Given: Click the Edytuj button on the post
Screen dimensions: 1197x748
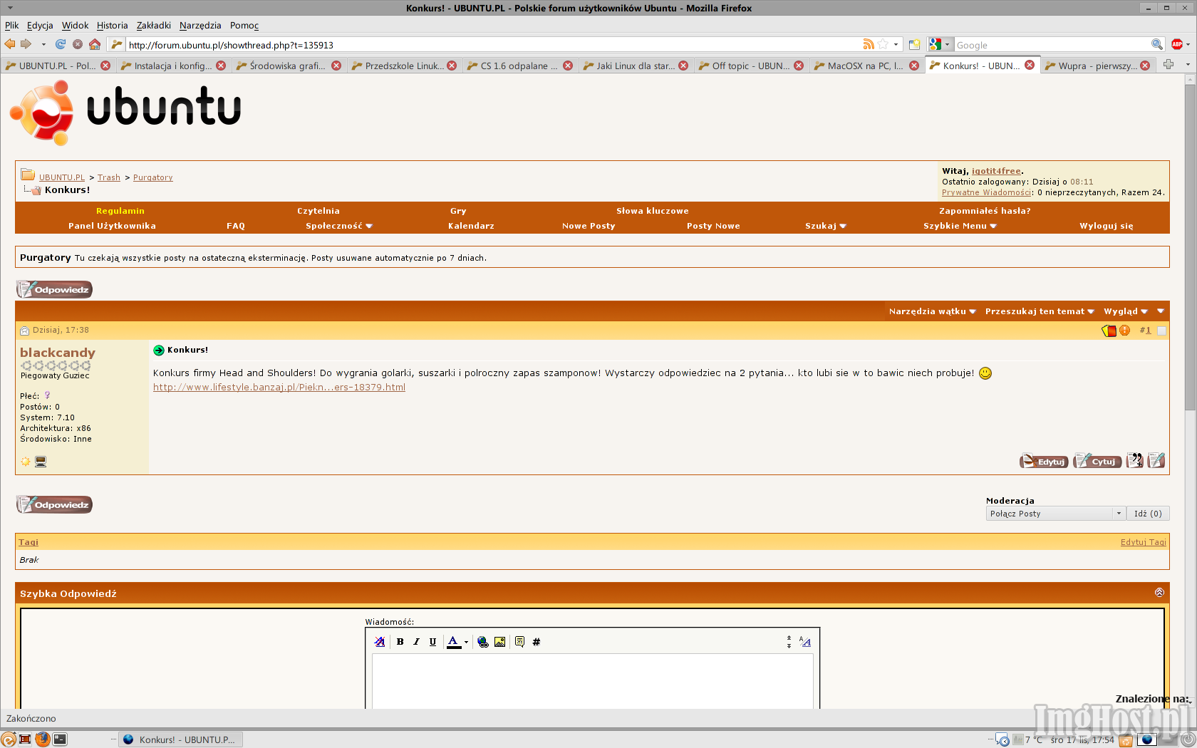Looking at the screenshot, I should coord(1044,461).
